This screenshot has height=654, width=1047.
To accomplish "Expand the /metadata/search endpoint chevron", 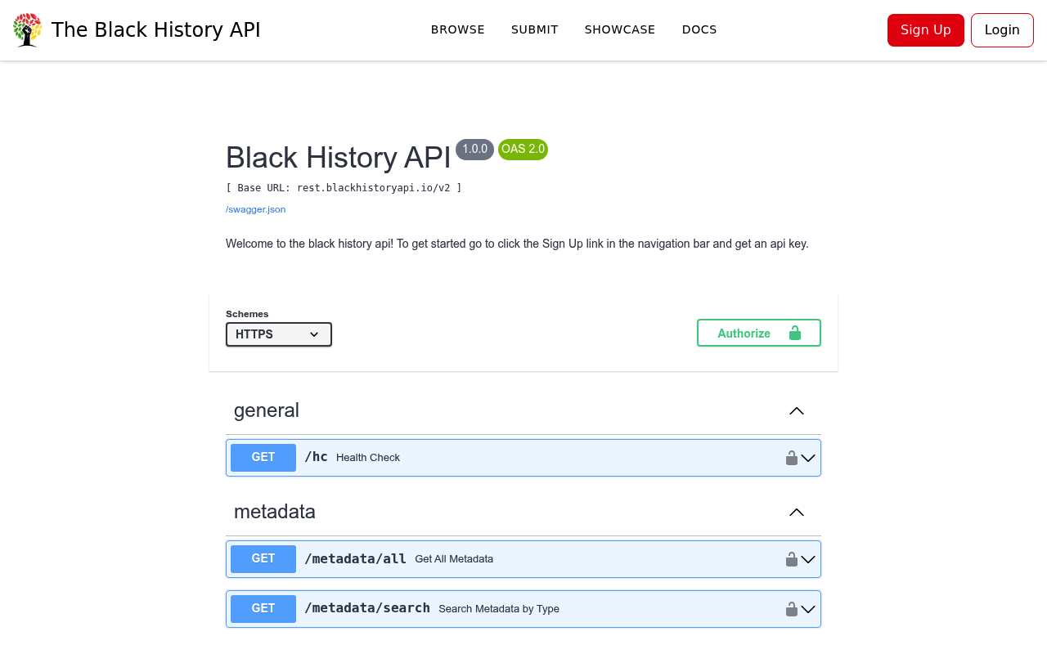I will coord(808,609).
